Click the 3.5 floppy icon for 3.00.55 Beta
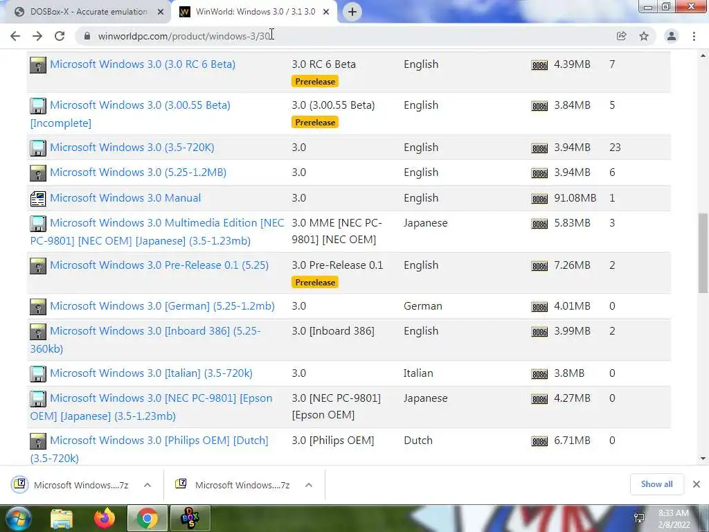The image size is (709, 532). click(38, 106)
